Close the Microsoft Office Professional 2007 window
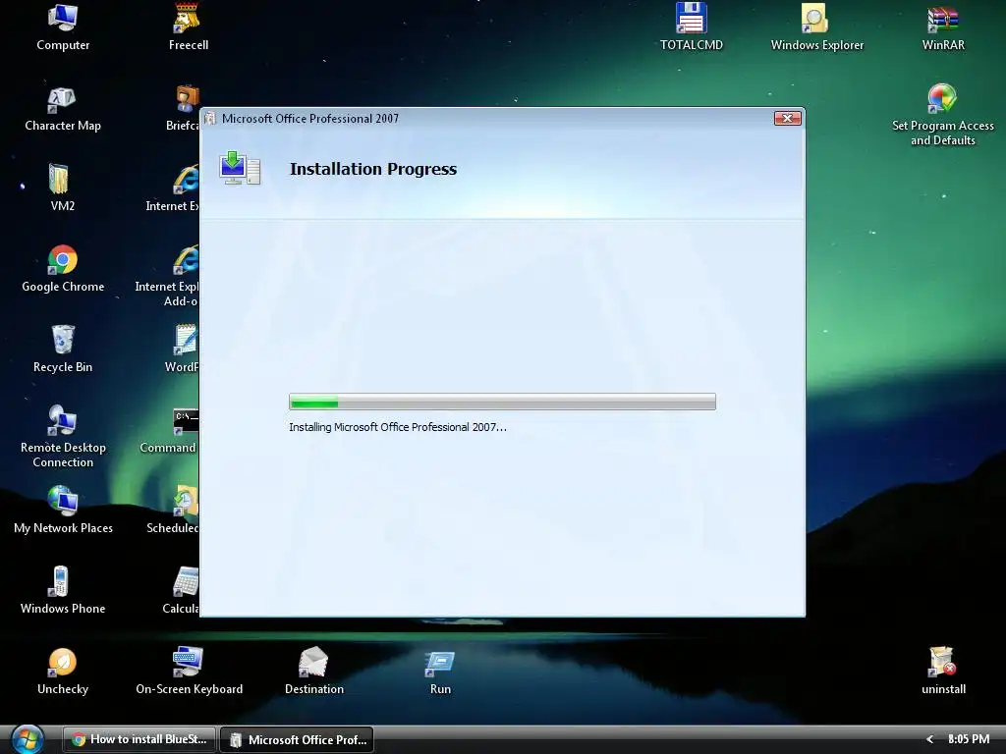Image resolution: width=1006 pixels, height=754 pixels. tap(787, 118)
